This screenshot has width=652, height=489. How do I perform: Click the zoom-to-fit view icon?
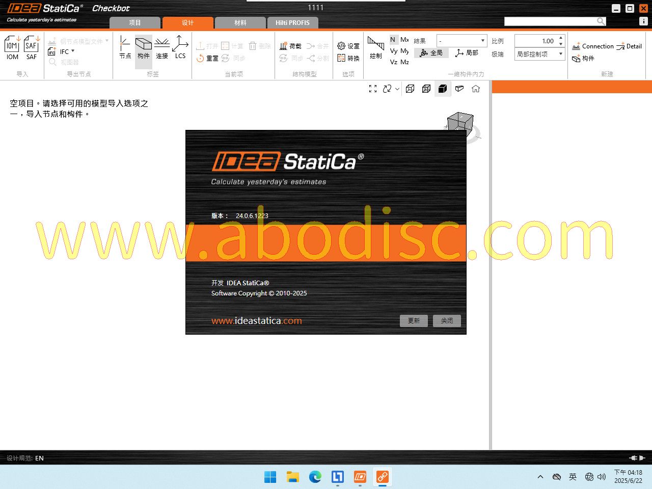coord(373,89)
